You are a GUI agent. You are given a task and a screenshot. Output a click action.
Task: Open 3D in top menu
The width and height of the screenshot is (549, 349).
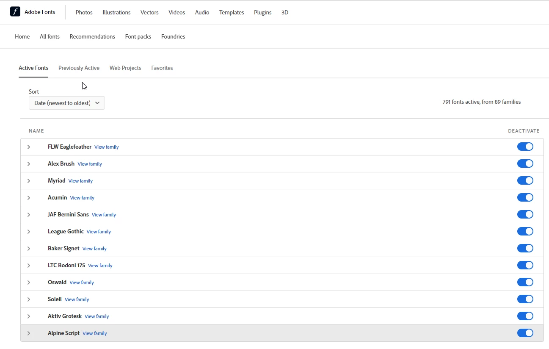(x=285, y=12)
